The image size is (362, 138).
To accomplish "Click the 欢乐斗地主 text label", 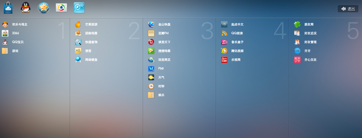I will [x=20, y=24].
